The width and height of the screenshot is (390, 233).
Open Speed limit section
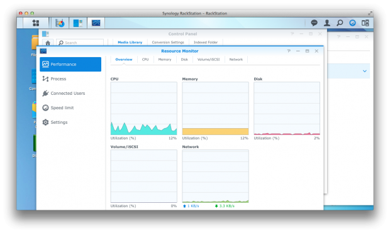(x=70, y=107)
